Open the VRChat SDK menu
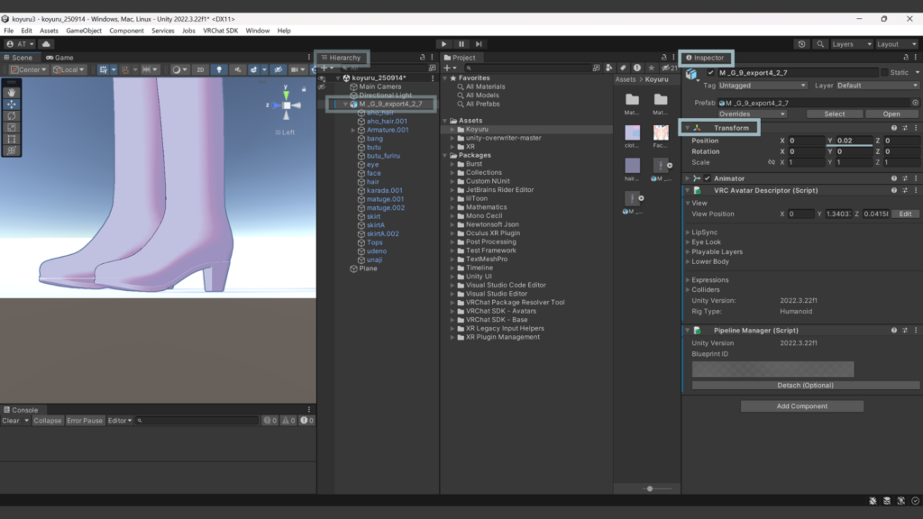The image size is (923, 519). pos(221,31)
